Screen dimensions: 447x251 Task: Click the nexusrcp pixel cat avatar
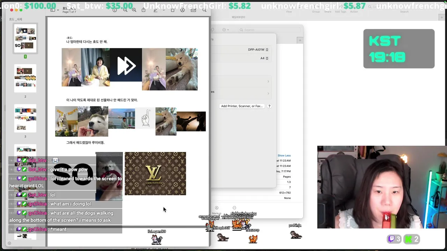pos(253,239)
